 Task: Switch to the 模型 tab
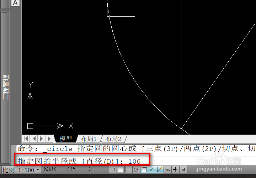(66, 139)
